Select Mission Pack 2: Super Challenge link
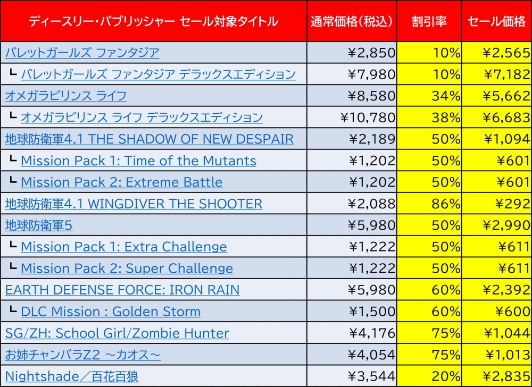 127,268
